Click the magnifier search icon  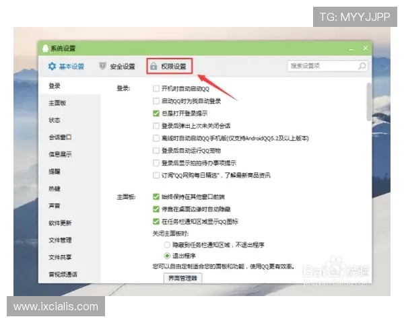[362, 66]
